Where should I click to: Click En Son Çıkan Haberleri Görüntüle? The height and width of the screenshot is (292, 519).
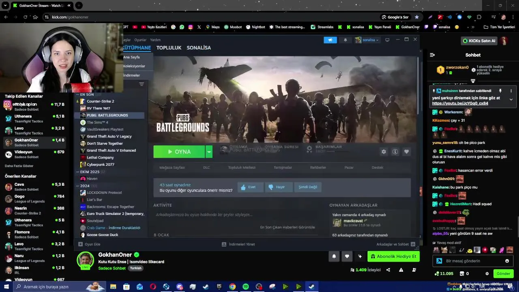click(287, 227)
